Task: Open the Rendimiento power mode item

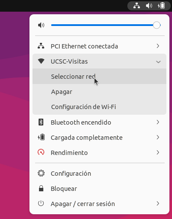Action: (x=99, y=153)
